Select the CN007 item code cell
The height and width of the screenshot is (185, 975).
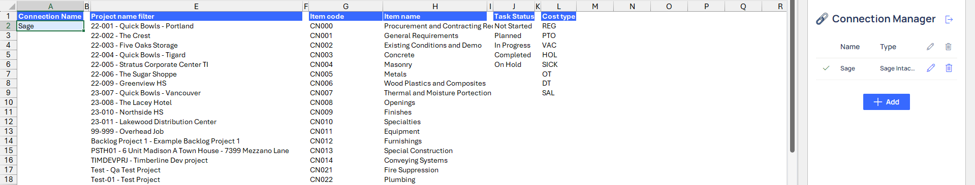(x=345, y=93)
